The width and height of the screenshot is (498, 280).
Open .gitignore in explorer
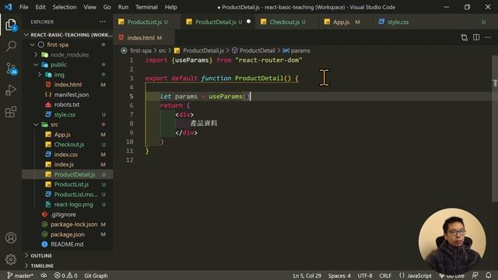pos(68,215)
